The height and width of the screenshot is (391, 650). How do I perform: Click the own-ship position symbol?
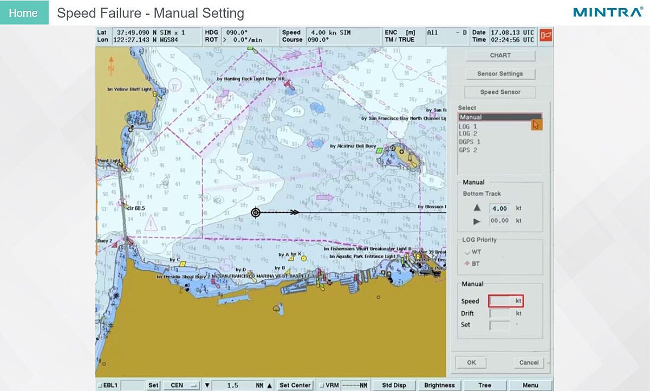click(256, 213)
